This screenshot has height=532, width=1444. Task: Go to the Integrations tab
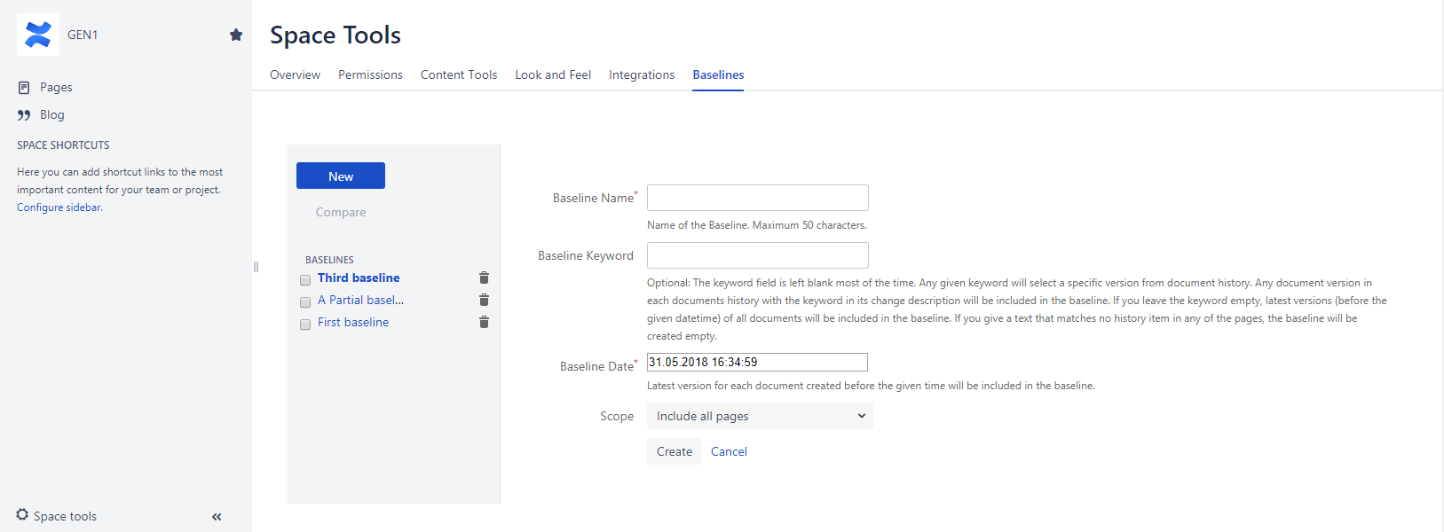[641, 74]
